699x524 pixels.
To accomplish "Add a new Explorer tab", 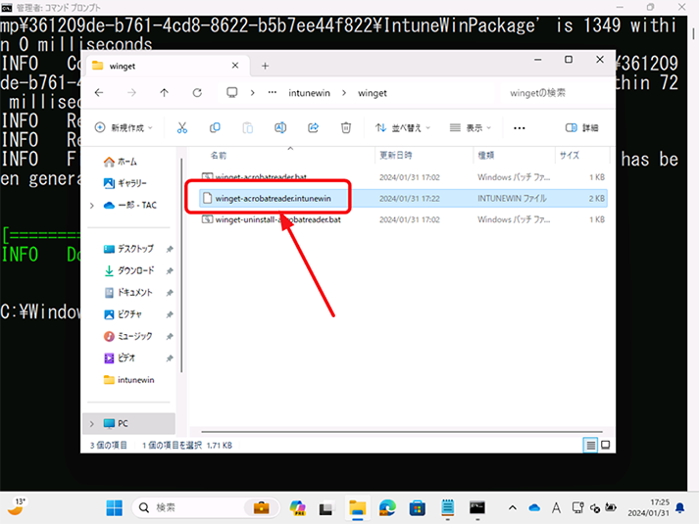I will (266, 66).
